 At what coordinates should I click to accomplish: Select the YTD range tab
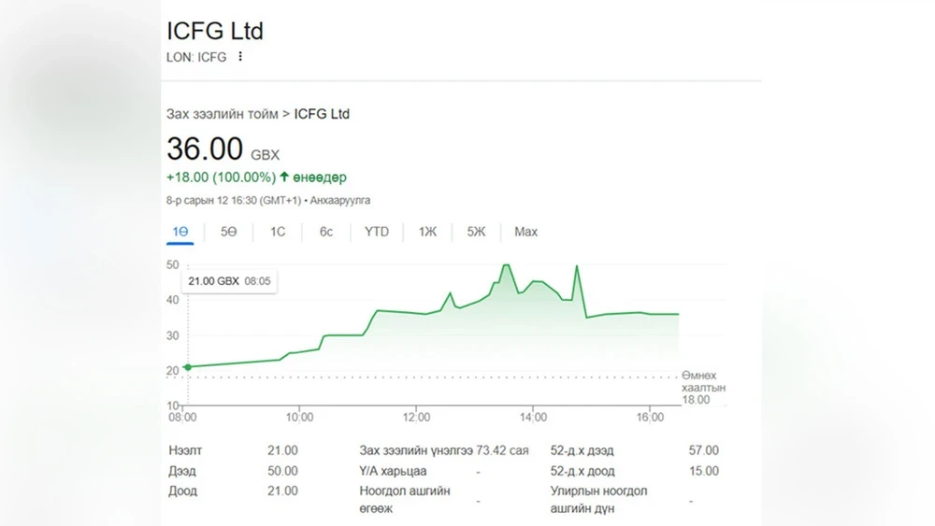(x=377, y=232)
